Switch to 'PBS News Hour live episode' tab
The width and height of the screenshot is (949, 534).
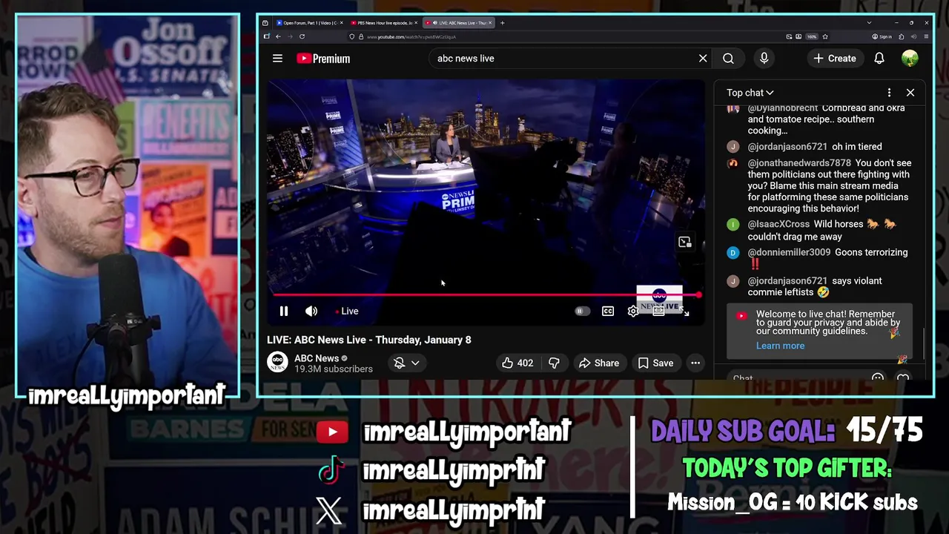point(383,23)
